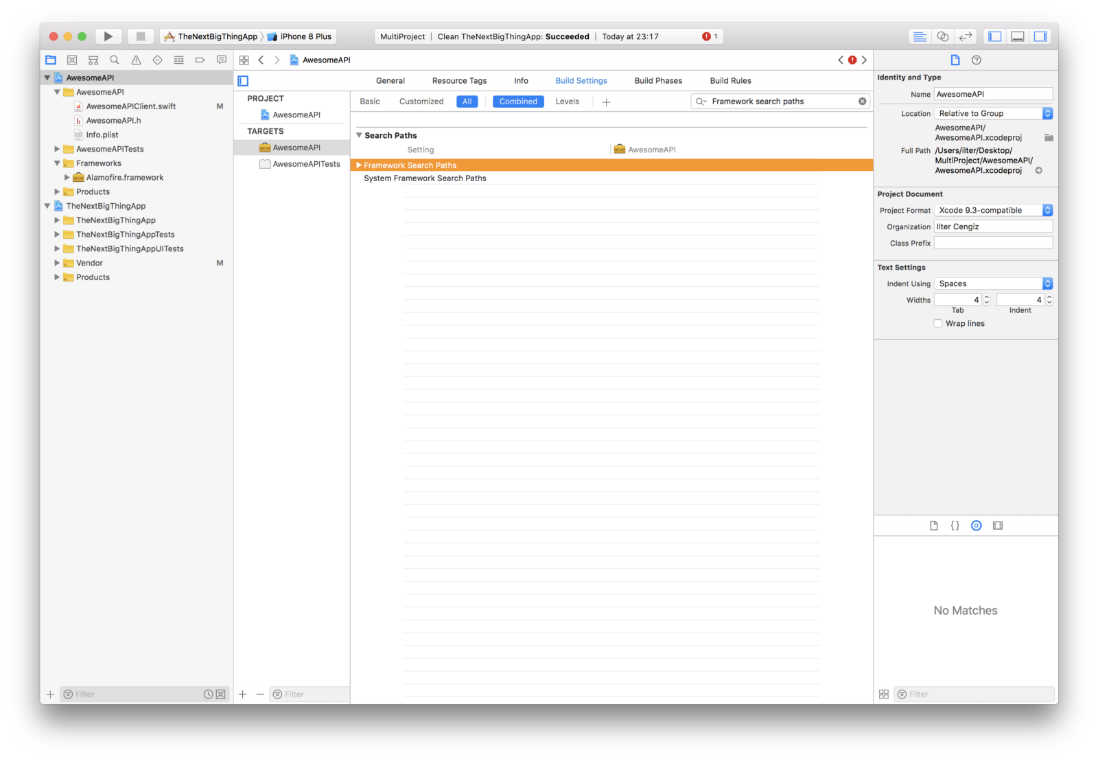Viewport: 1098px width, 761px height.
Task: Go back in editor history
Action: point(261,60)
